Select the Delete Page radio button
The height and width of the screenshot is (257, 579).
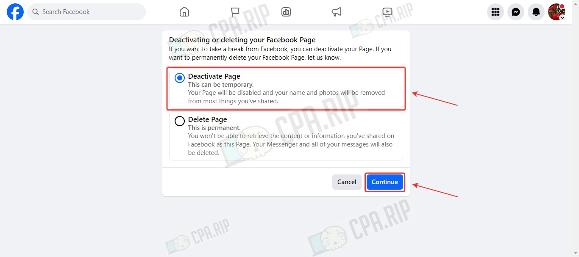(x=180, y=121)
